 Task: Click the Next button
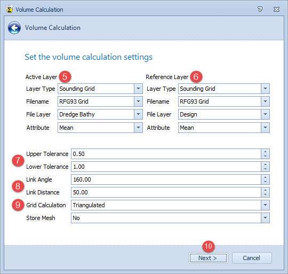tap(208, 258)
